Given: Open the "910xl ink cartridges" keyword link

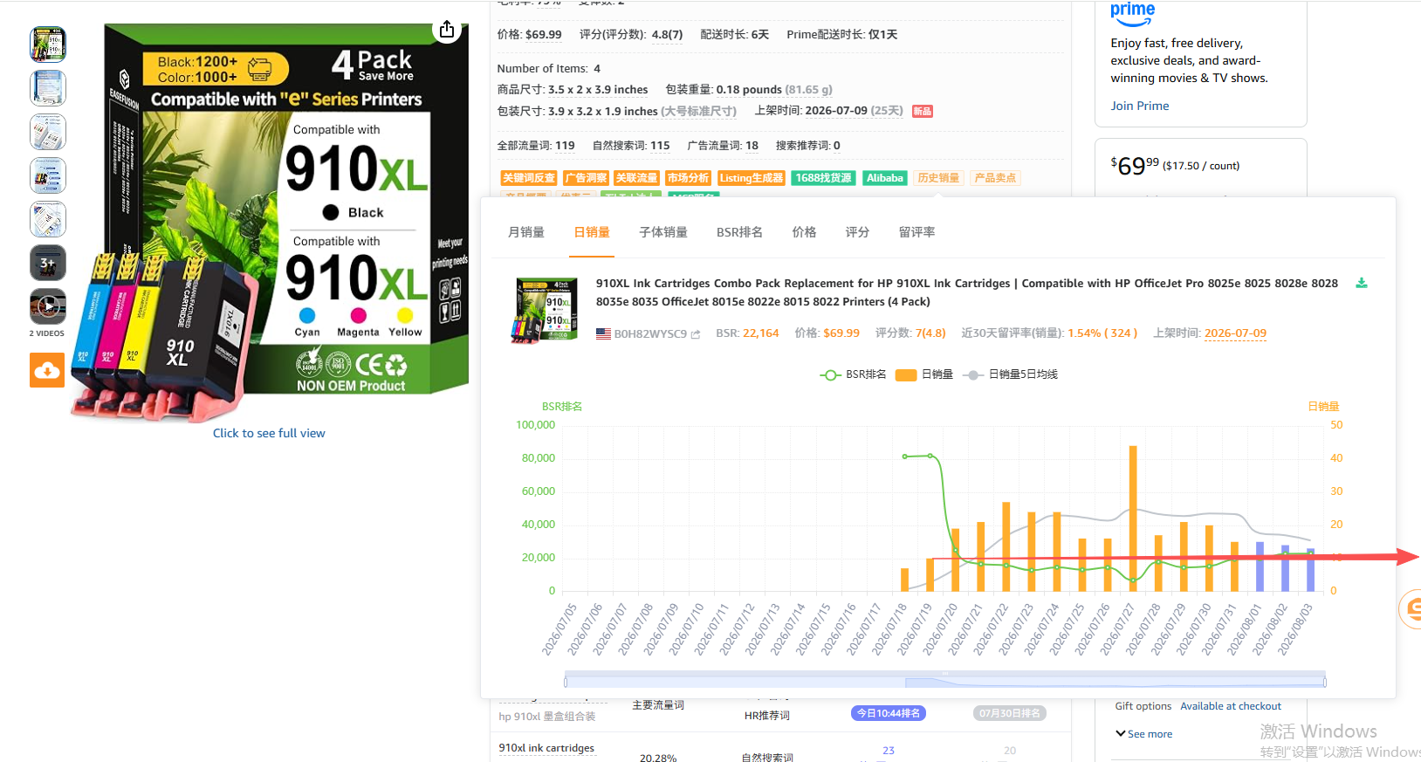Looking at the screenshot, I should (x=546, y=748).
